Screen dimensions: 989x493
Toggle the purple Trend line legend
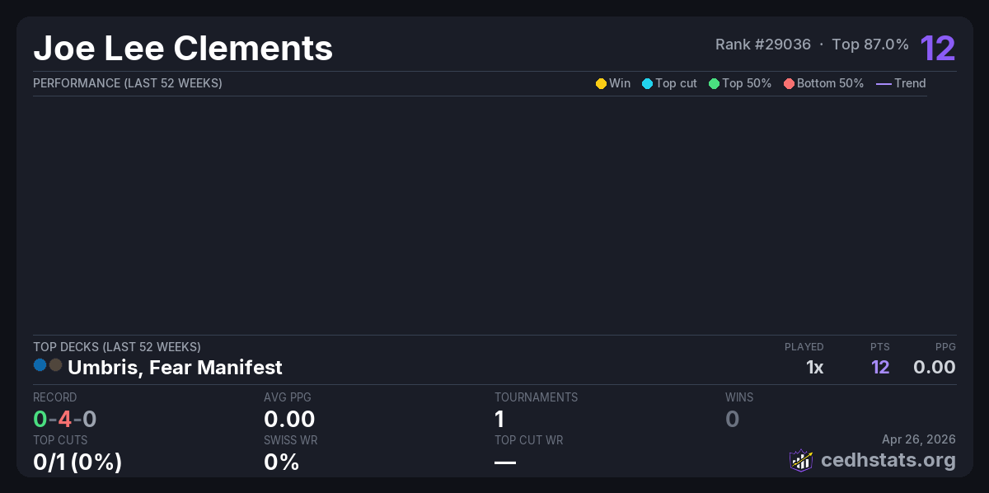tap(884, 83)
